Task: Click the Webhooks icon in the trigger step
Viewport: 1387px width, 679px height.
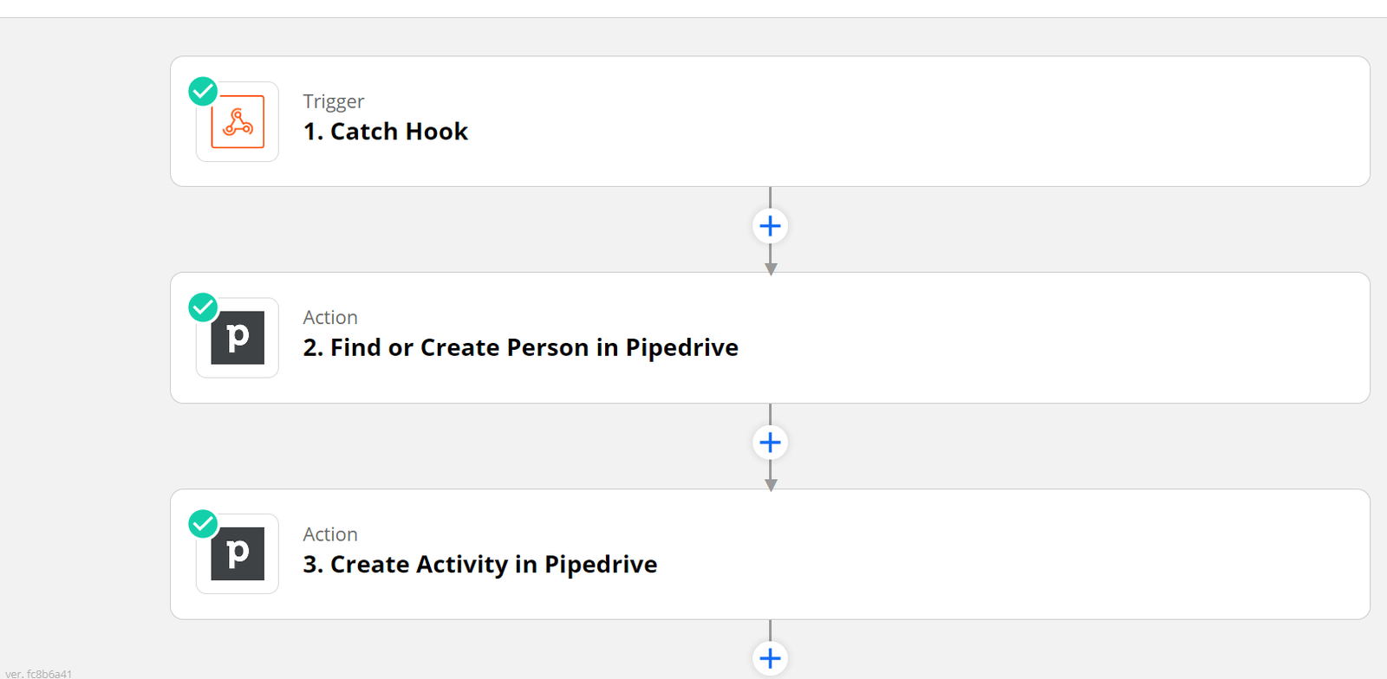Action: pos(238,122)
